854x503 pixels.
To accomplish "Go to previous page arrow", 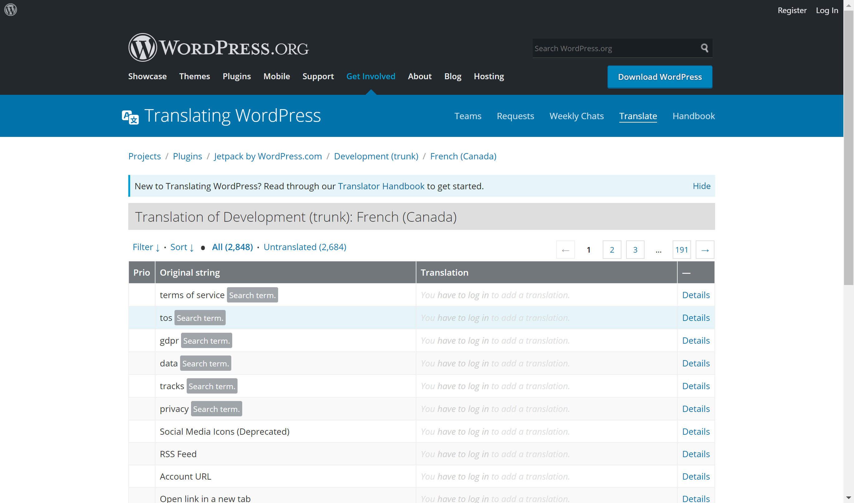I will (x=565, y=250).
